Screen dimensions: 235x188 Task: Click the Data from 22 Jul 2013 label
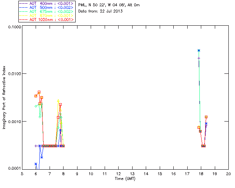click(100, 11)
